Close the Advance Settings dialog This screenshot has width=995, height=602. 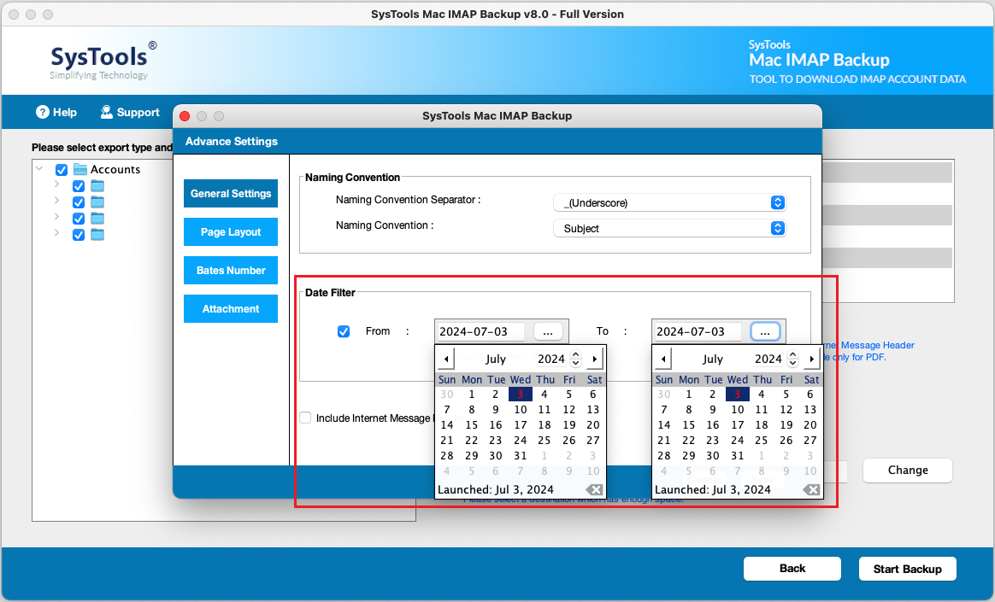(x=185, y=116)
